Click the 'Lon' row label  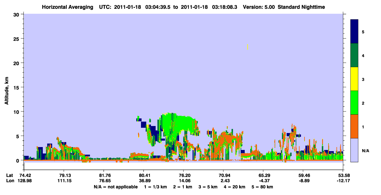pyautogui.click(x=10, y=181)
